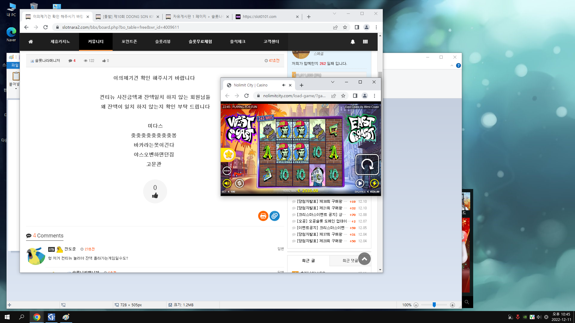Open Windows Start menu
The height and width of the screenshot is (323, 575).
[7, 317]
